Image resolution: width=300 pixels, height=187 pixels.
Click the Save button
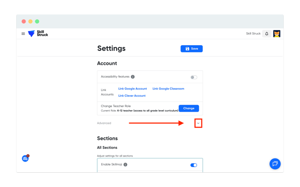pyautogui.click(x=192, y=49)
